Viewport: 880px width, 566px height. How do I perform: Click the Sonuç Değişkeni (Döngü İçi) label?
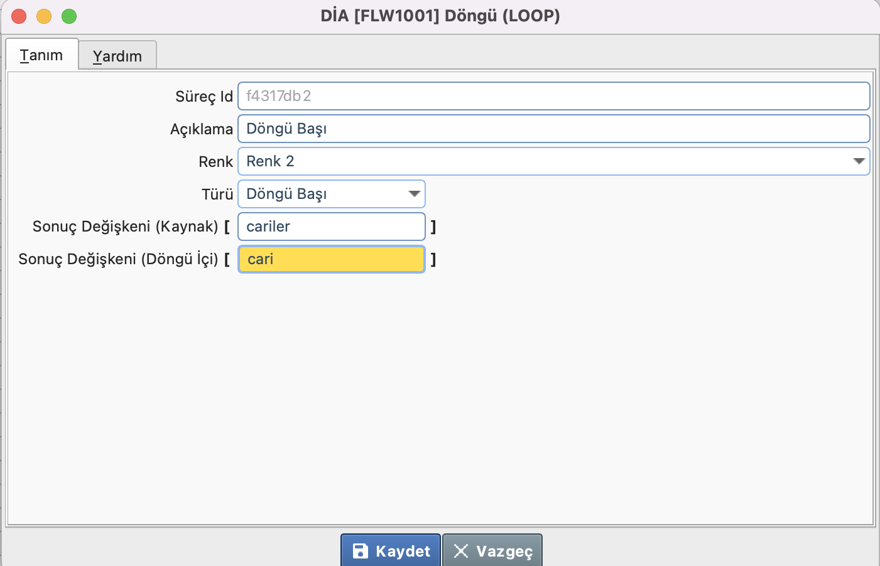click(118, 259)
